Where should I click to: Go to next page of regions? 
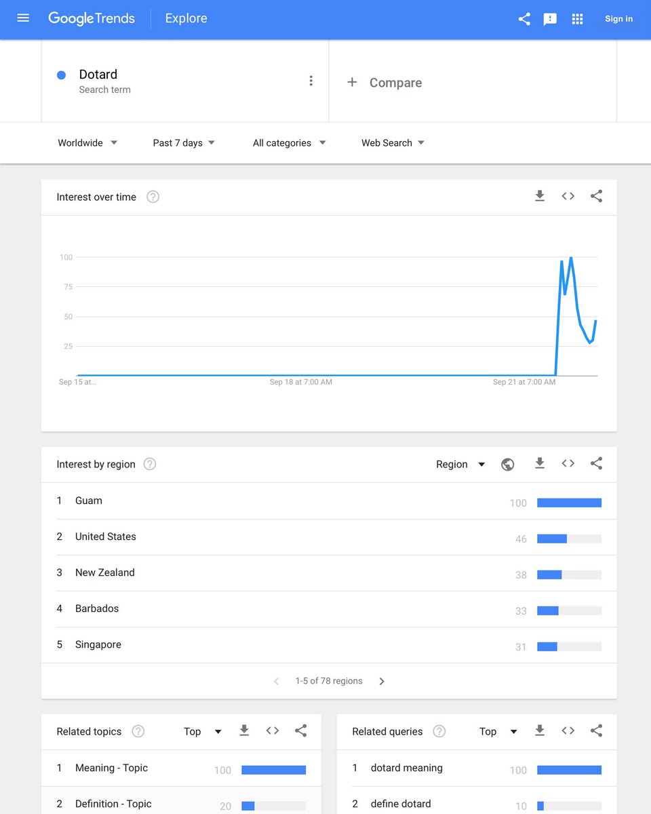[382, 681]
